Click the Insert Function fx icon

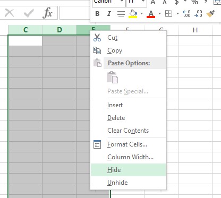[47, 13]
